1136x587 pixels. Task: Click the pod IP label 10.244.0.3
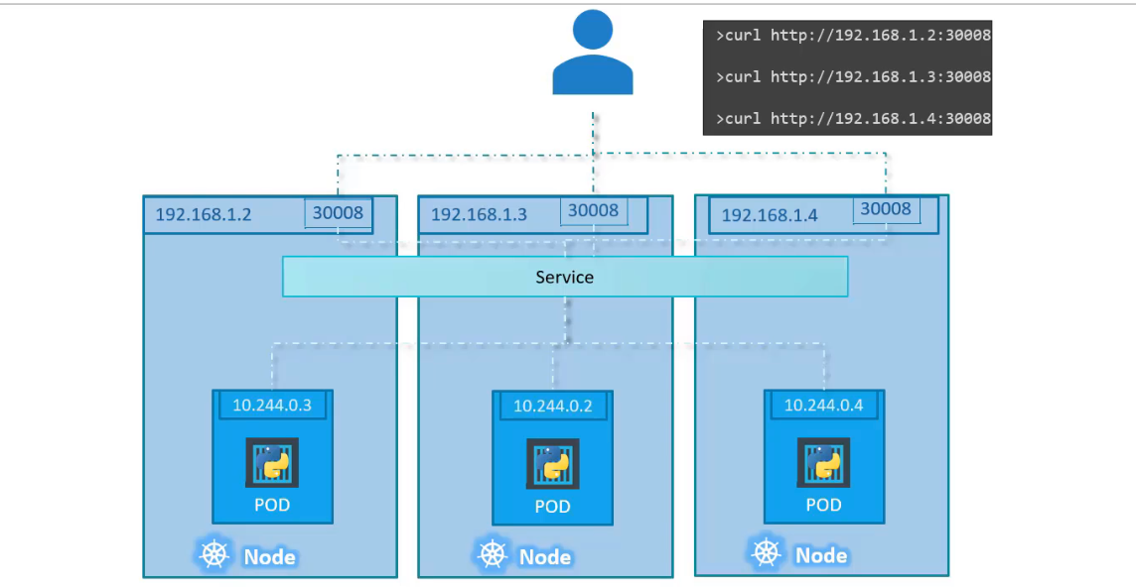(272, 405)
